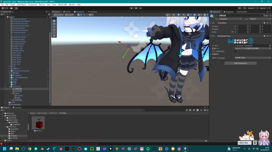
Task: Switch to the Animator tab
Action: (x=93, y=12)
